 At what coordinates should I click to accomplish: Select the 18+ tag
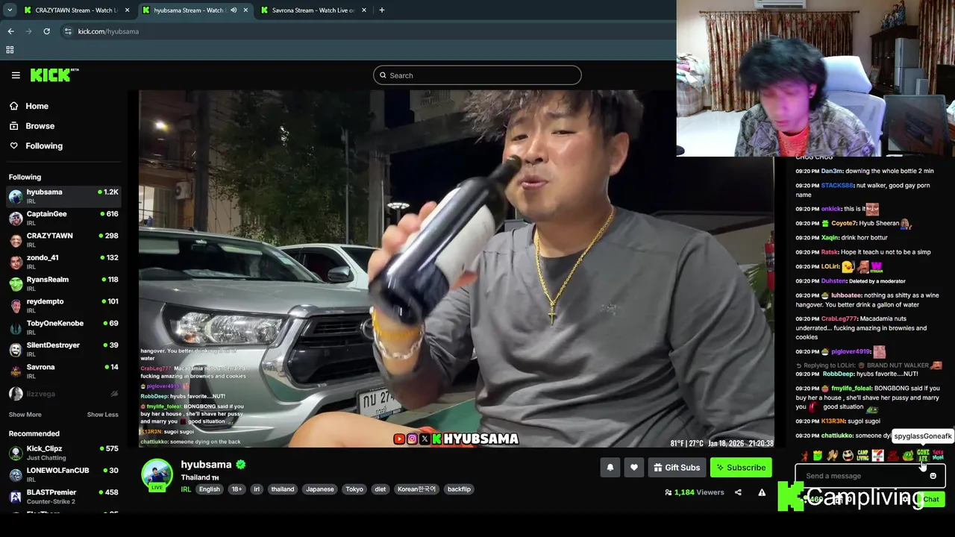(237, 489)
